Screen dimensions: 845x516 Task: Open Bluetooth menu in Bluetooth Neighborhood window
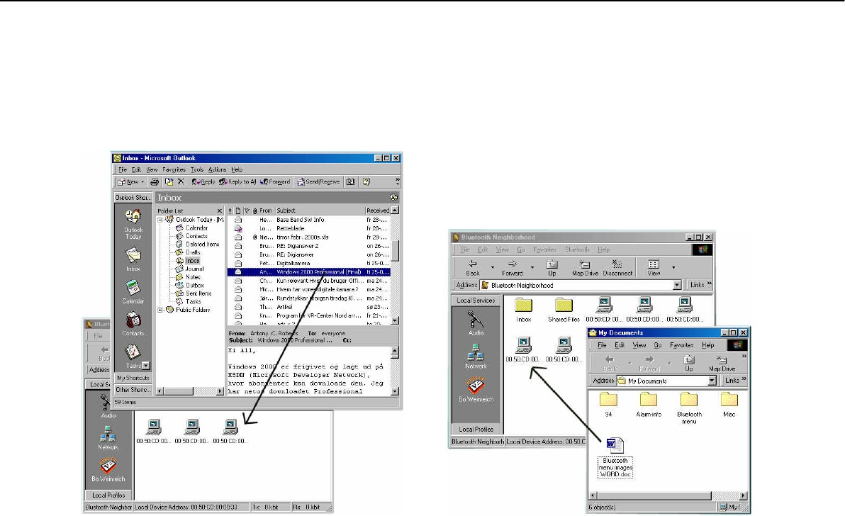click(576, 250)
